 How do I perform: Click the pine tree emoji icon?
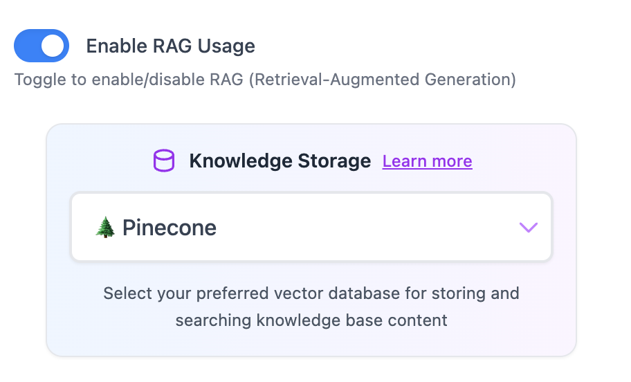click(104, 227)
